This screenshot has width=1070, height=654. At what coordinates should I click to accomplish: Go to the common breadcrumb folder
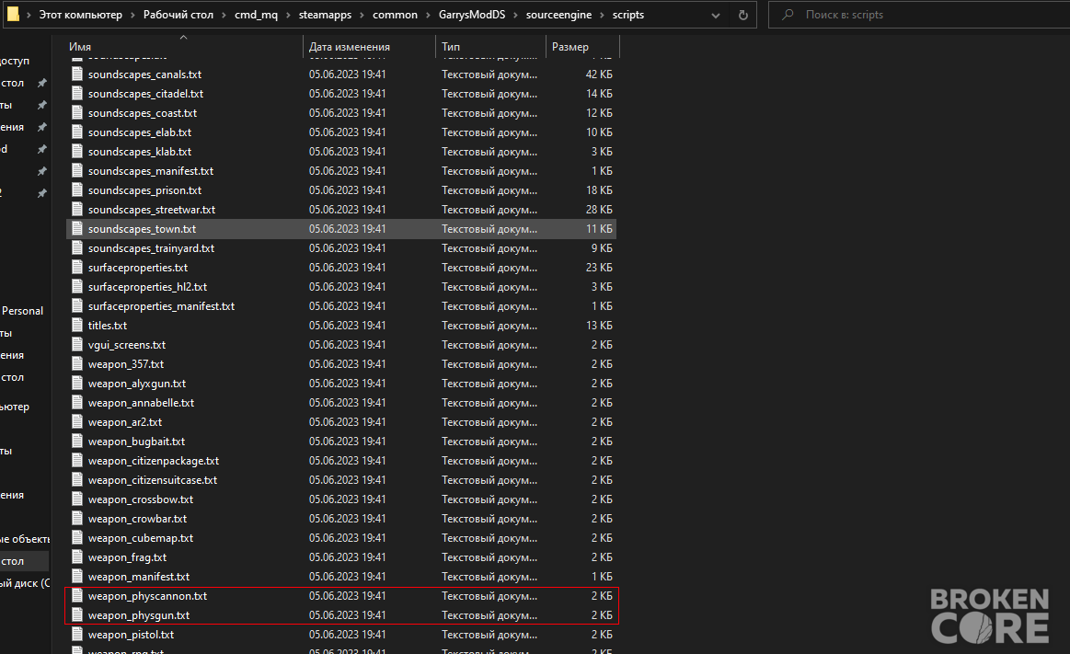395,15
